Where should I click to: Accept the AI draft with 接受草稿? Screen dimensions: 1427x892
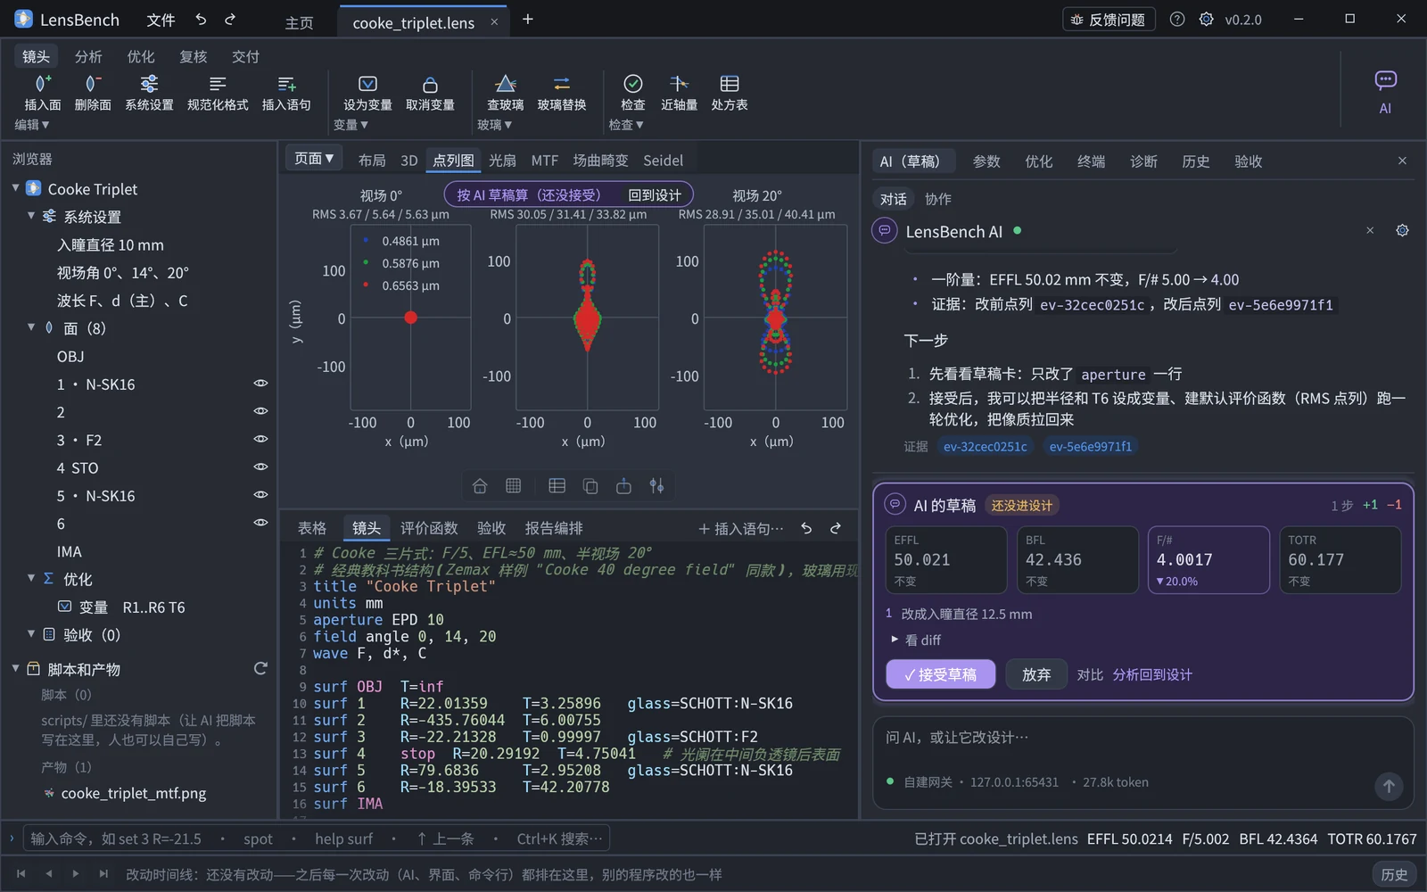(x=940, y=674)
